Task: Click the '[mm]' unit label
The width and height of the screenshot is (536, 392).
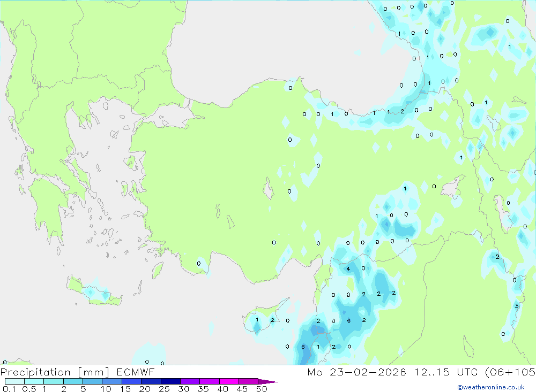Action: (93, 372)
